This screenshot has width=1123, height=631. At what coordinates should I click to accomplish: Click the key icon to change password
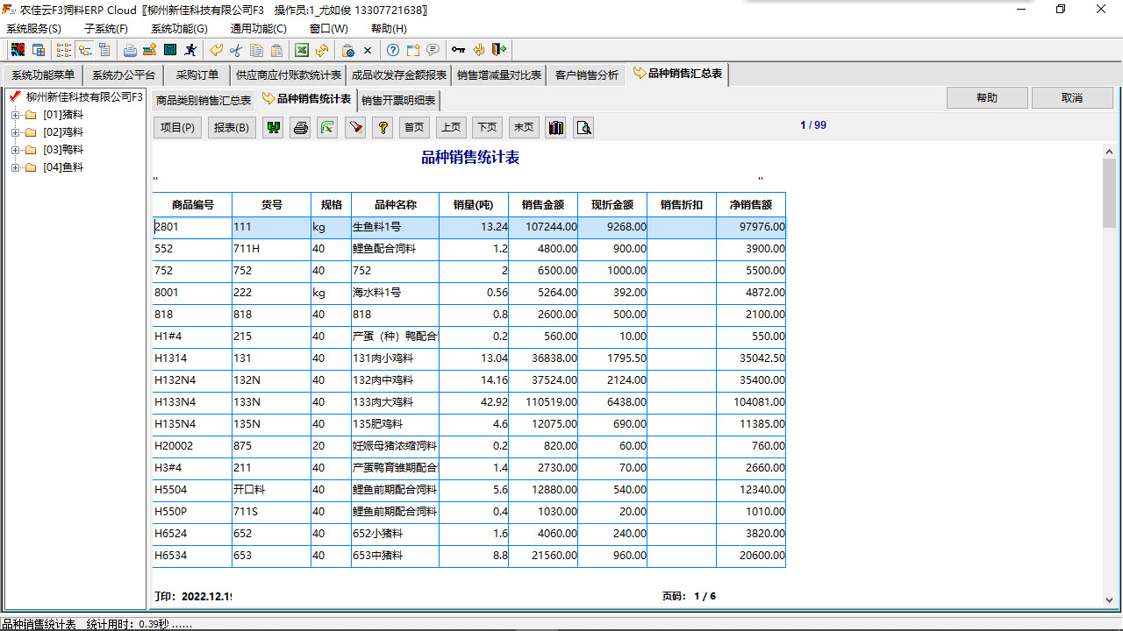click(458, 50)
